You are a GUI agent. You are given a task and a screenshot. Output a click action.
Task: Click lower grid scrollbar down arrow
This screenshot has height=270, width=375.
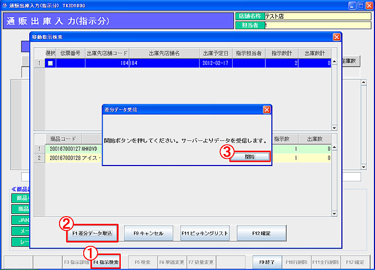click(x=334, y=214)
